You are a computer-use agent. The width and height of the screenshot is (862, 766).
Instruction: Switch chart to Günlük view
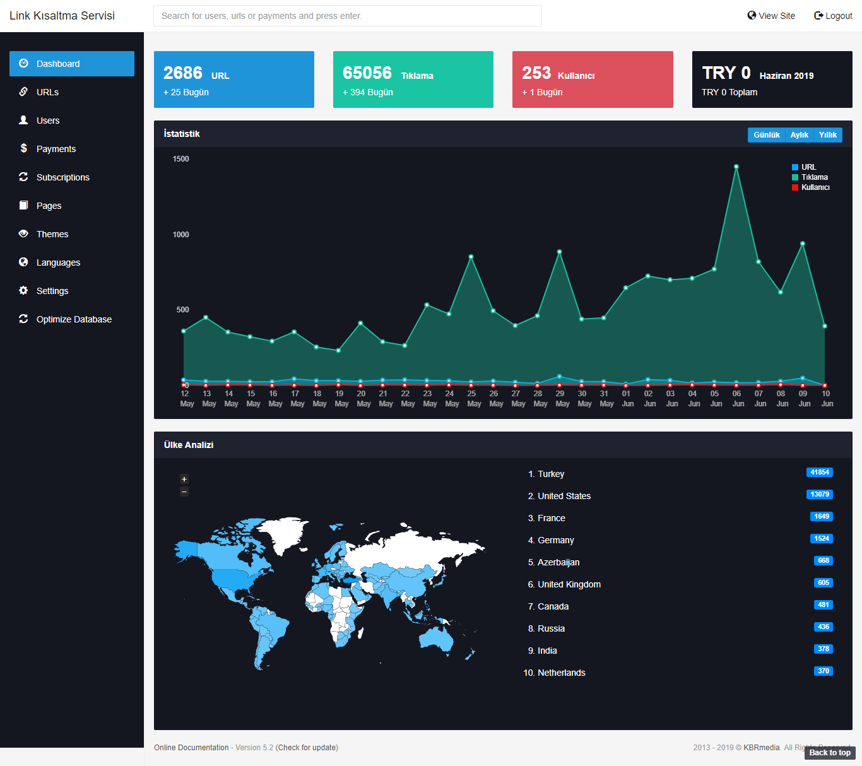tap(767, 135)
